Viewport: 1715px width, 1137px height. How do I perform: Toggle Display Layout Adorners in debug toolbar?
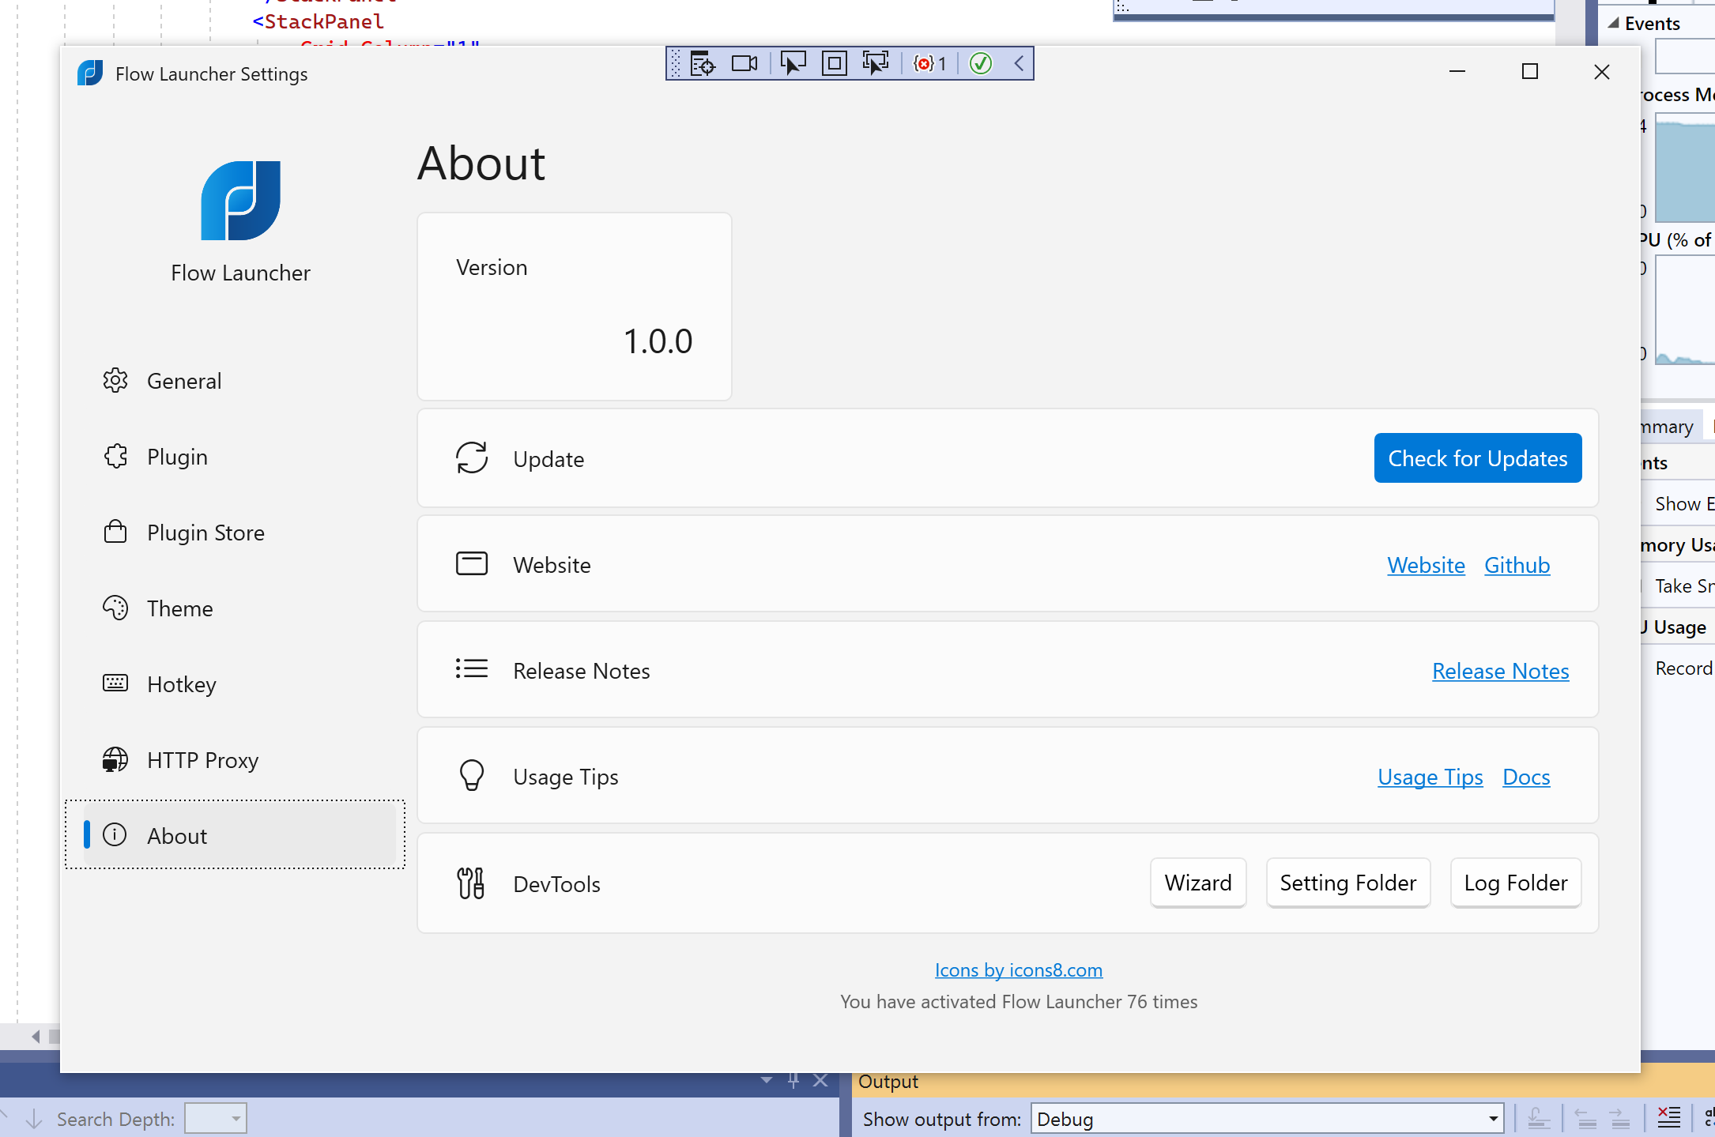click(x=834, y=63)
